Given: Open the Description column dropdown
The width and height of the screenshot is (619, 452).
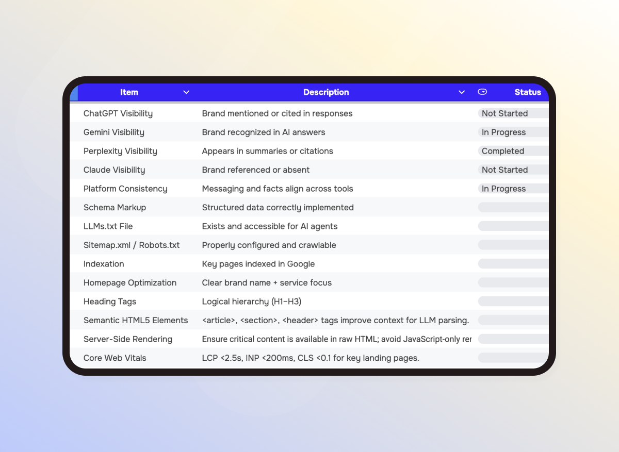Looking at the screenshot, I should tap(461, 92).
